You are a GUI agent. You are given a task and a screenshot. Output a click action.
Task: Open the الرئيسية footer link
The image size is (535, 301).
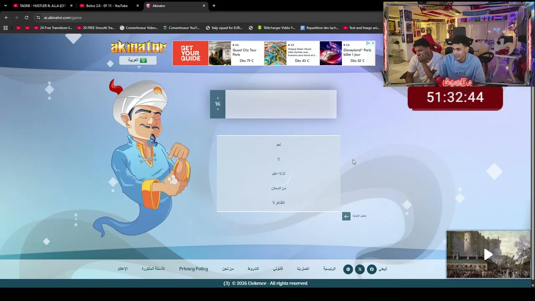[x=329, y=269]
